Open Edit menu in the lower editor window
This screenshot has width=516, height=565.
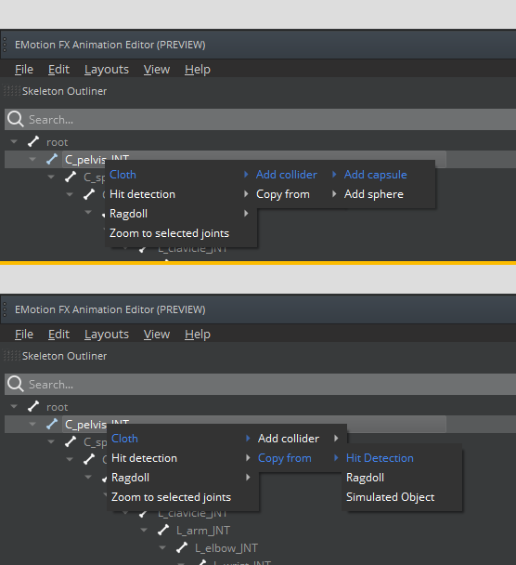coord(58,334)
